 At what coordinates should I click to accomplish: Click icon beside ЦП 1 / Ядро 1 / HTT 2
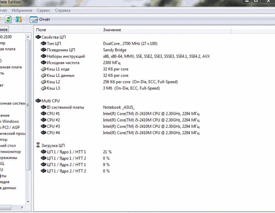43,158
